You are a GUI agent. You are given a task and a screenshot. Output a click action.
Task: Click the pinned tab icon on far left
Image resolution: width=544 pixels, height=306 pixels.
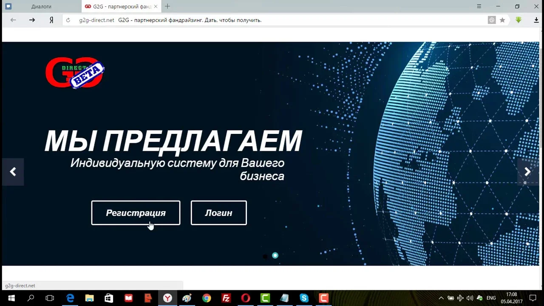coord(8,6)
